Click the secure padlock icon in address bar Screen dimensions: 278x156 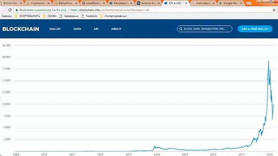tap(17, 10)
